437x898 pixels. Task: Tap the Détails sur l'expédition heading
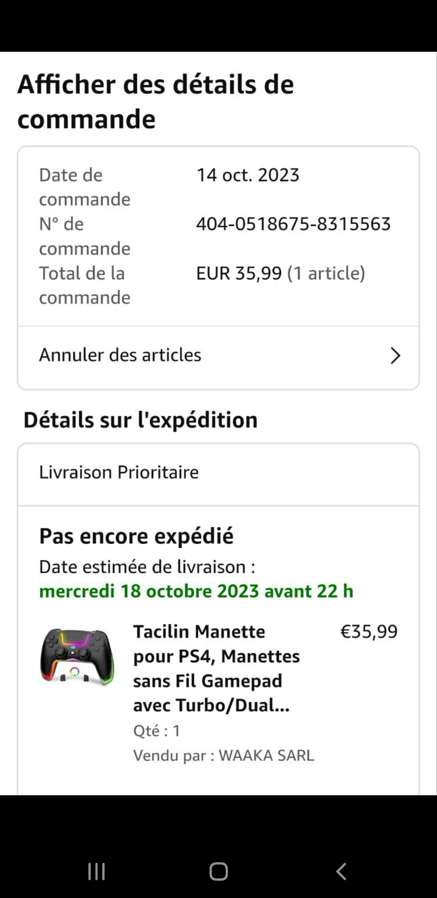pos(140,419)
